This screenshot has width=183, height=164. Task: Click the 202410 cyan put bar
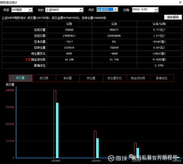point(98,148)
